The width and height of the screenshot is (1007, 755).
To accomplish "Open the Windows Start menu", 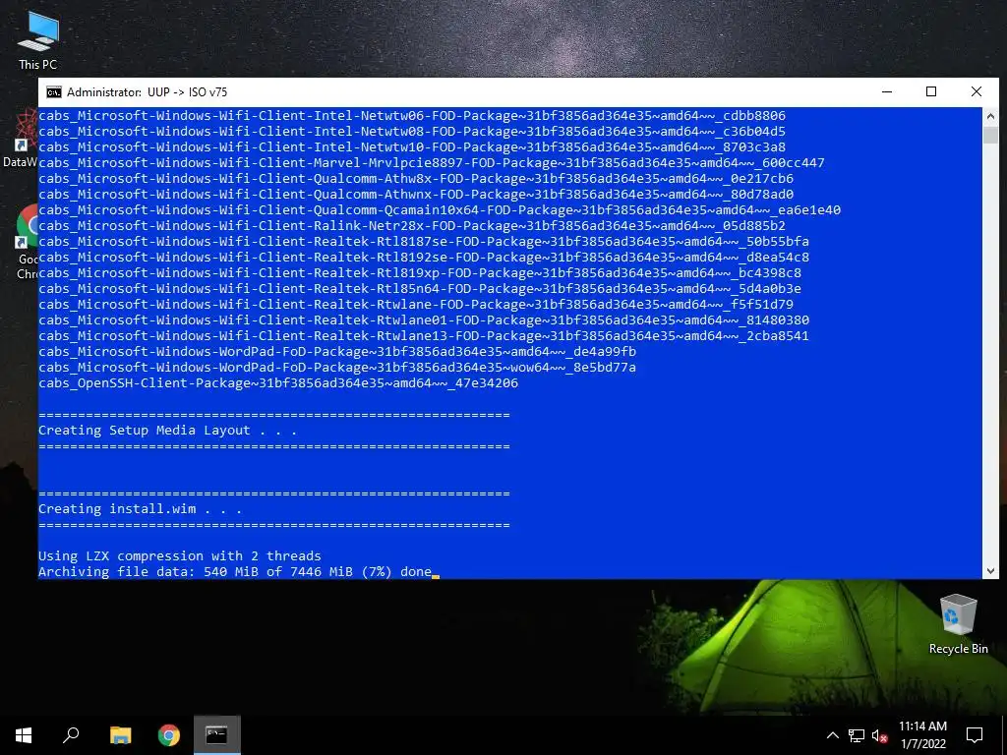I will (x=24, y=735).
